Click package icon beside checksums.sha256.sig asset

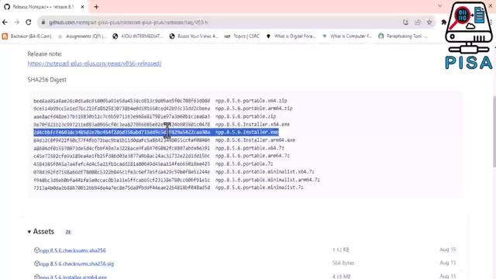pos(36,263)
